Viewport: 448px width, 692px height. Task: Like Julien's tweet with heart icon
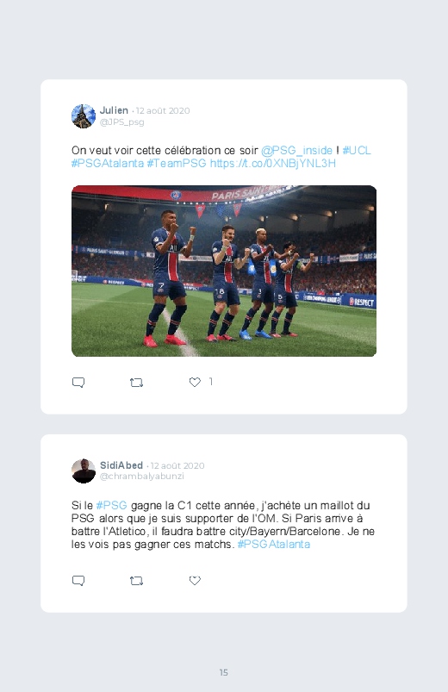[195, 382]
